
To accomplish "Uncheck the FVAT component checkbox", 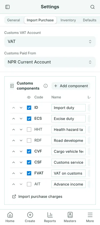I will coord(29,173).
